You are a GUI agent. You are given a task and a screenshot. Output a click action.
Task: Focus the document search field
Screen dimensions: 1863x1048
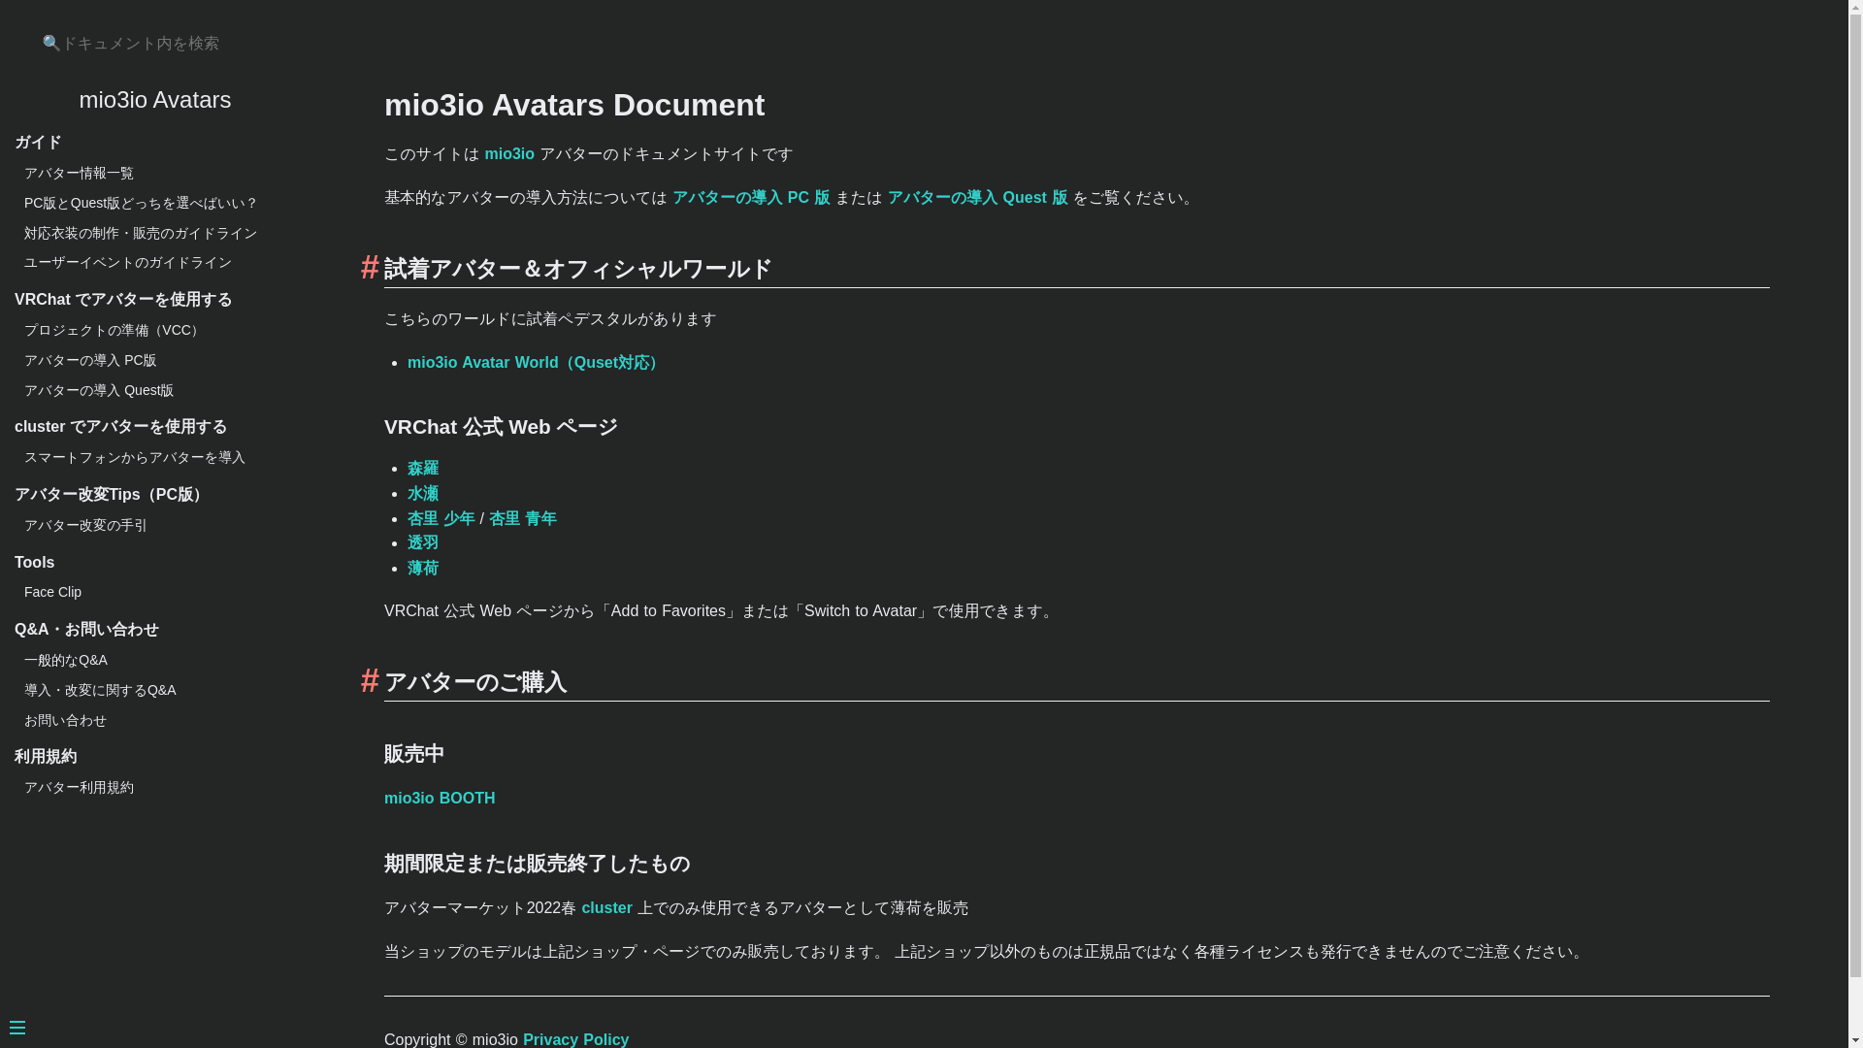click(x=155, y=44)
